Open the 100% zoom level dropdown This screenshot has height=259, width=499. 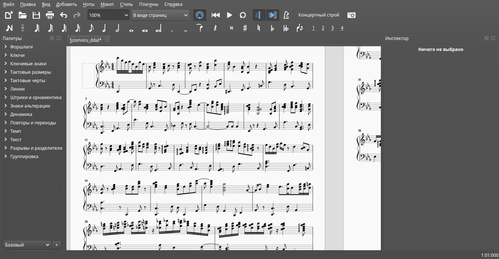tap(108, 15)
